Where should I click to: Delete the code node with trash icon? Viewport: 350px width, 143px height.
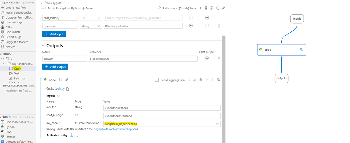[201, 80]
